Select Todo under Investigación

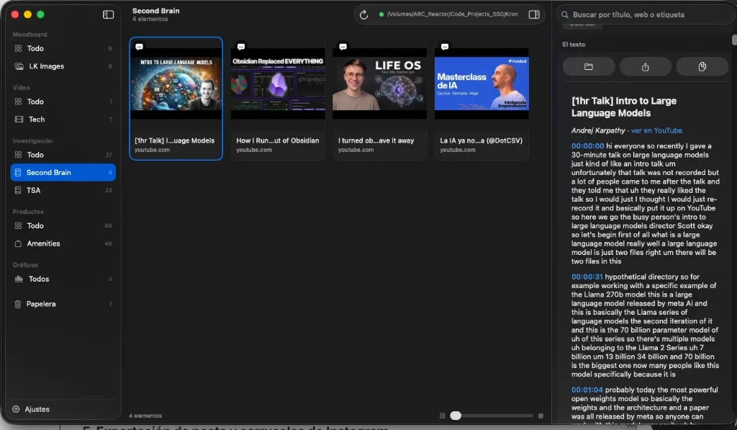(63, 155)
